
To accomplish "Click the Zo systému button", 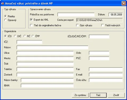I will [x=80, y=95].
